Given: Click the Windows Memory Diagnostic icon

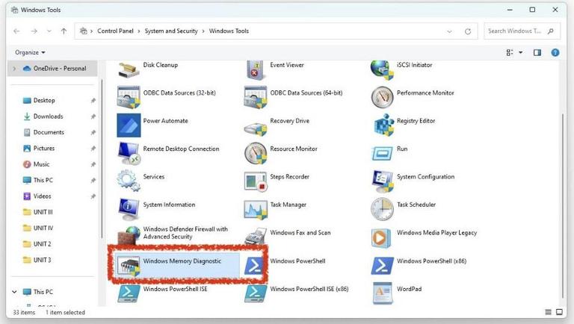Looking at the screenshot, I should (128, 266).
